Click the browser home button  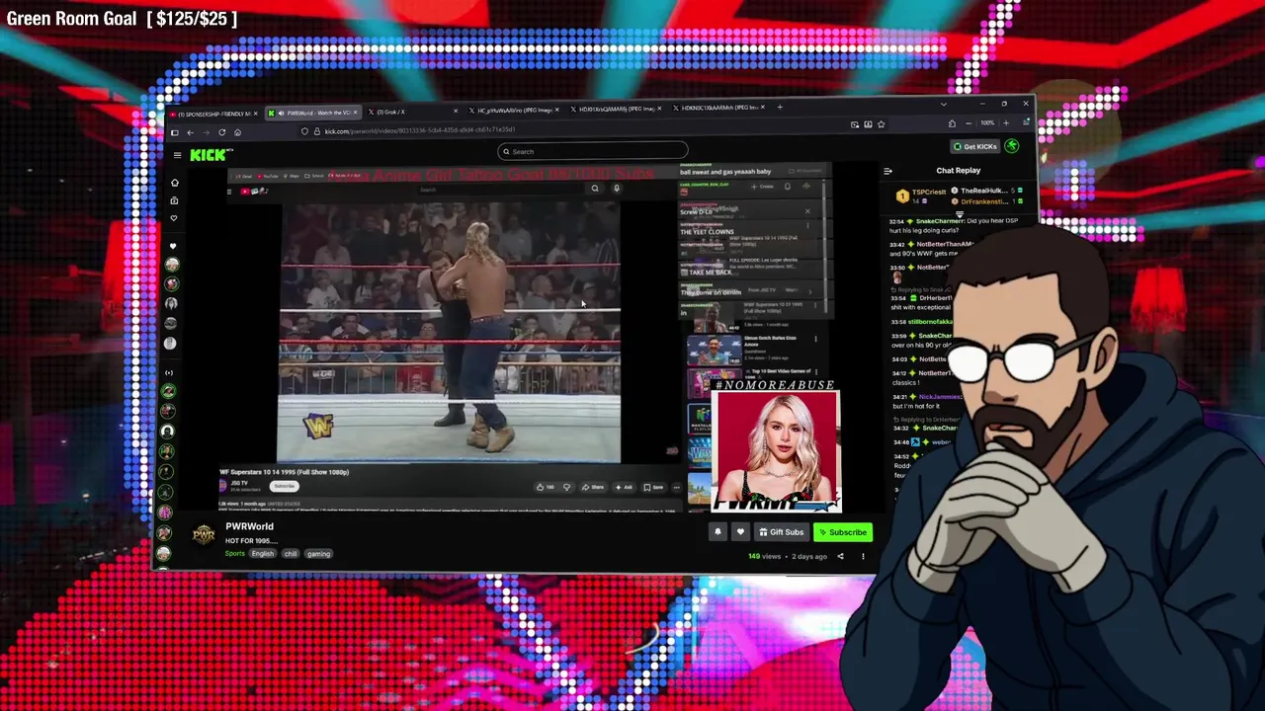tap(237, 132)
